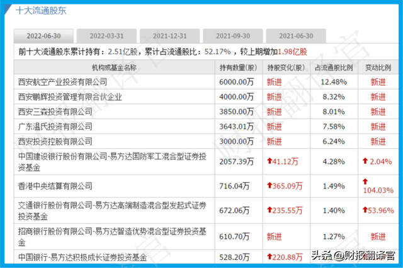Click the 3850.00万 holding value
403x268 pixels.
tap(237, 112)
